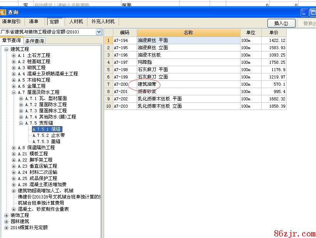Viewport: 316px width, 238px height.
Task: Click the 单价 column header
Action: point(274,33)
